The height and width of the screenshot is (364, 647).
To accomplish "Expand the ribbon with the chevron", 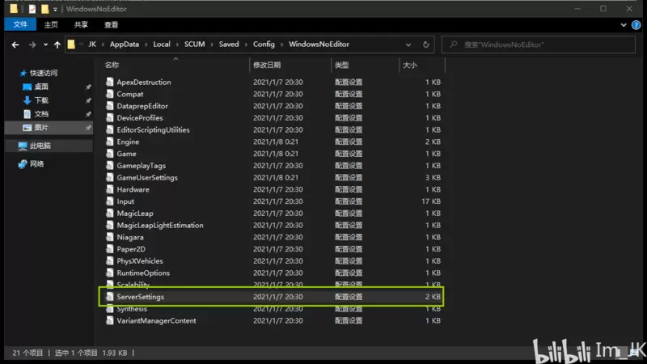I will point(624,25).
